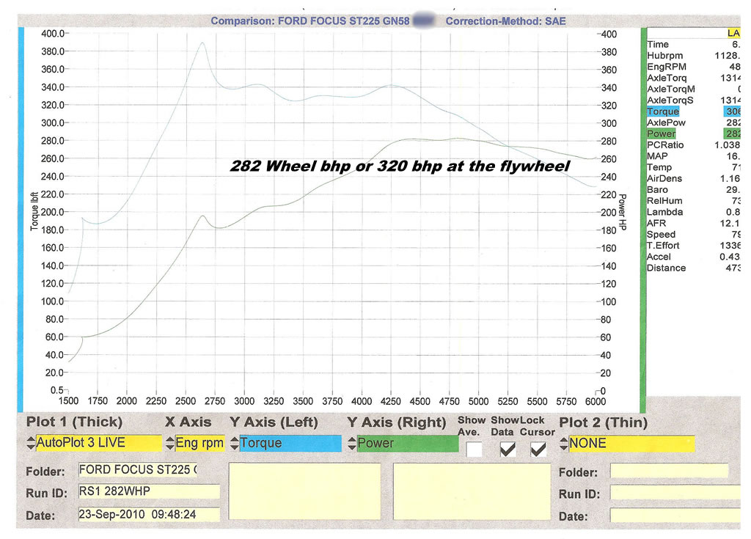The height and width of the screenshot is (539, 751).
Task: Select the highlighted Torque row in data panel
Action: point(694,111)
